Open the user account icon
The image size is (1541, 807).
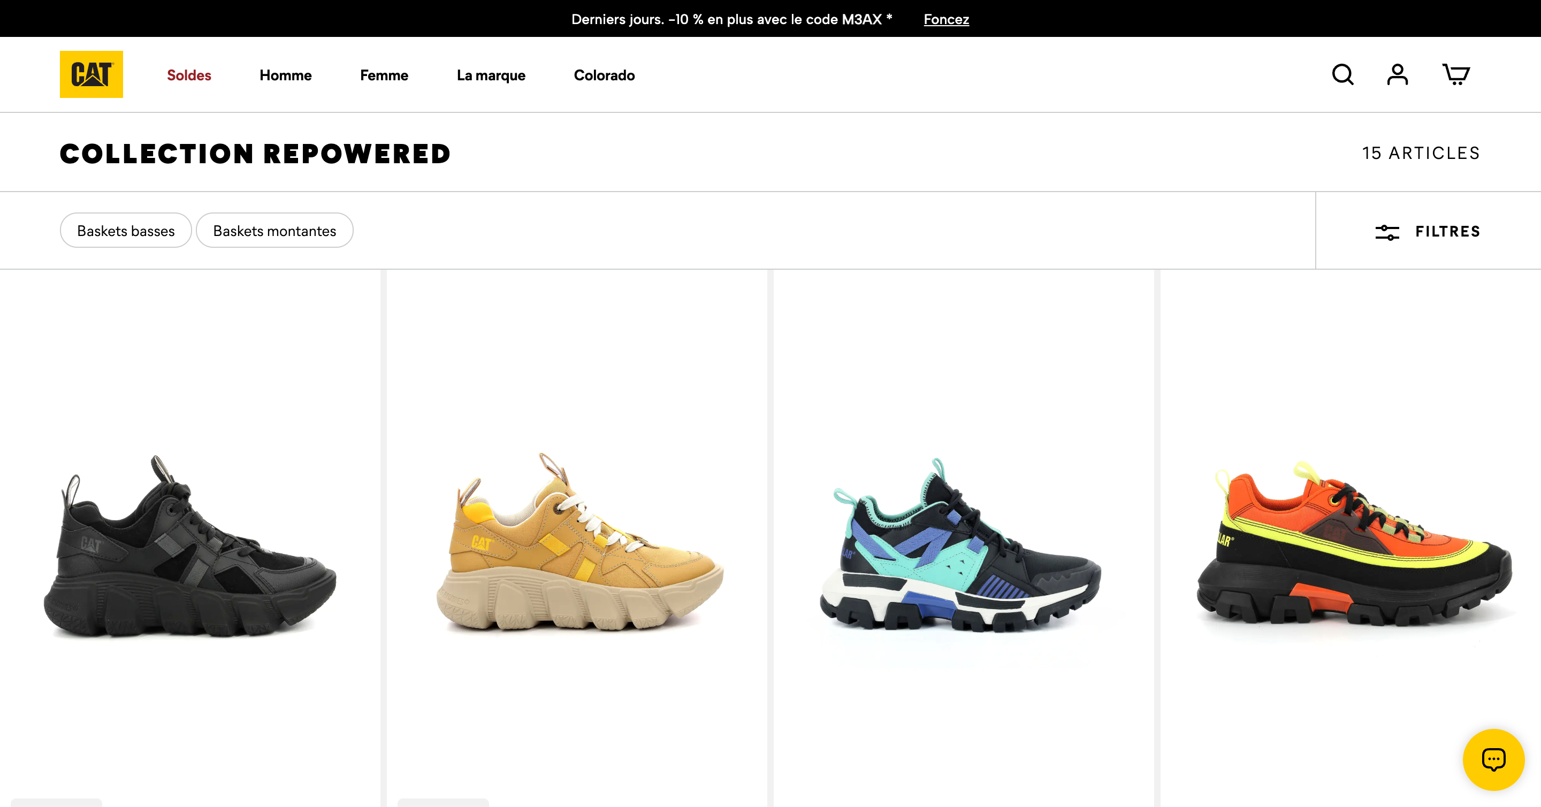point(1398,75)
